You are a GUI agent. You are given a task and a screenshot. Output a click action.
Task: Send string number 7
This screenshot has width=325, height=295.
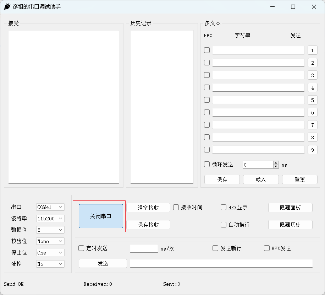(312, 125)
